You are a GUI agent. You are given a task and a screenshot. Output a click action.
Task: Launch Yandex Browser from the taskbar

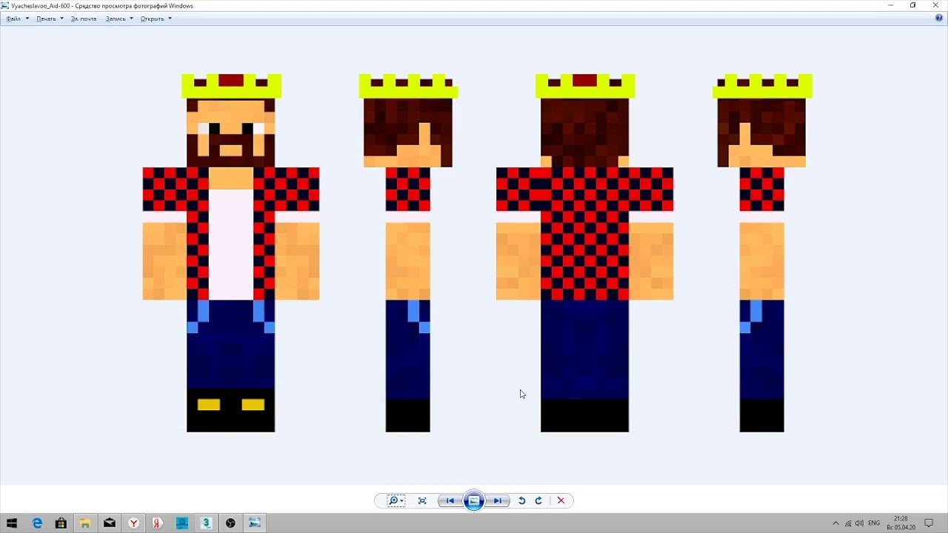133,523
